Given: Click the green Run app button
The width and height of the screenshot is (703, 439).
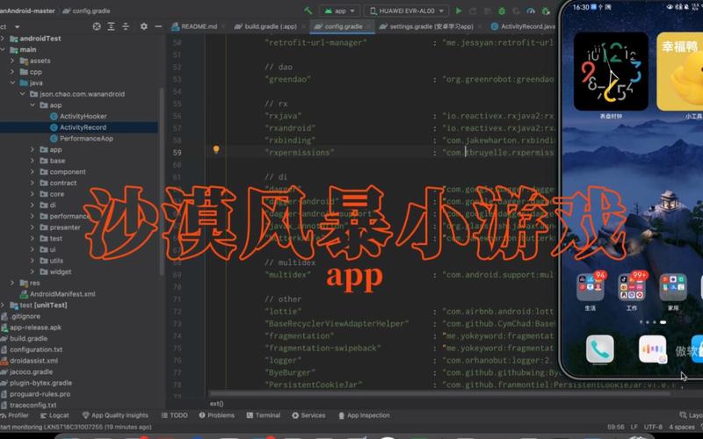Looking at the screenshot, I should [459, 11].
